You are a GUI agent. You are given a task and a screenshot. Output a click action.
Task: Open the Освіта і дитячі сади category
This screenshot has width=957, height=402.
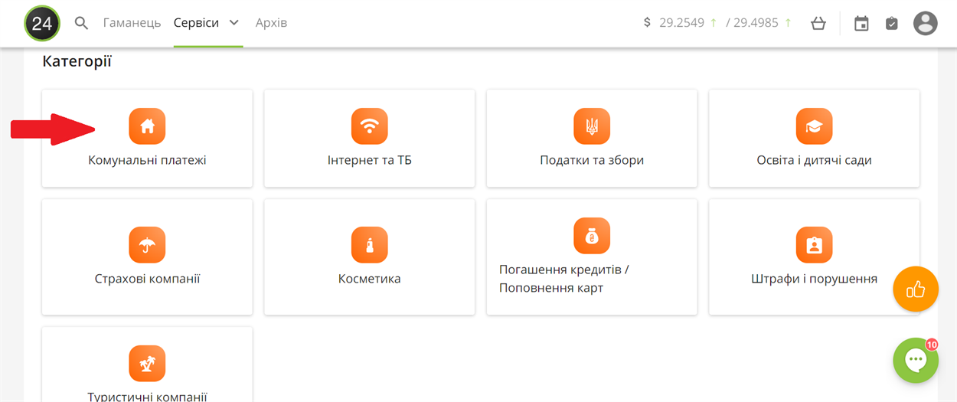click(814, 139)
